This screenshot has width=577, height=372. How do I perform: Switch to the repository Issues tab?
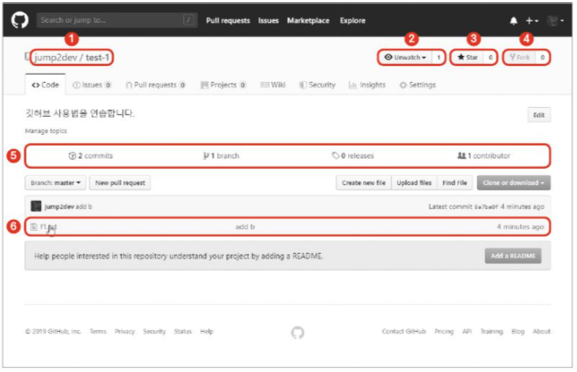tap(92, 85)
